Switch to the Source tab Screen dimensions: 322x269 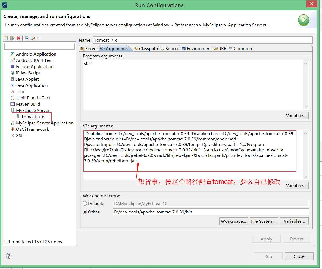click(170, 48)
